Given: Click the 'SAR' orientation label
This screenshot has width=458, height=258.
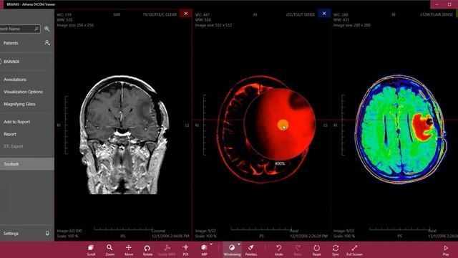Looking at the screenshot, I should [117, 14].
